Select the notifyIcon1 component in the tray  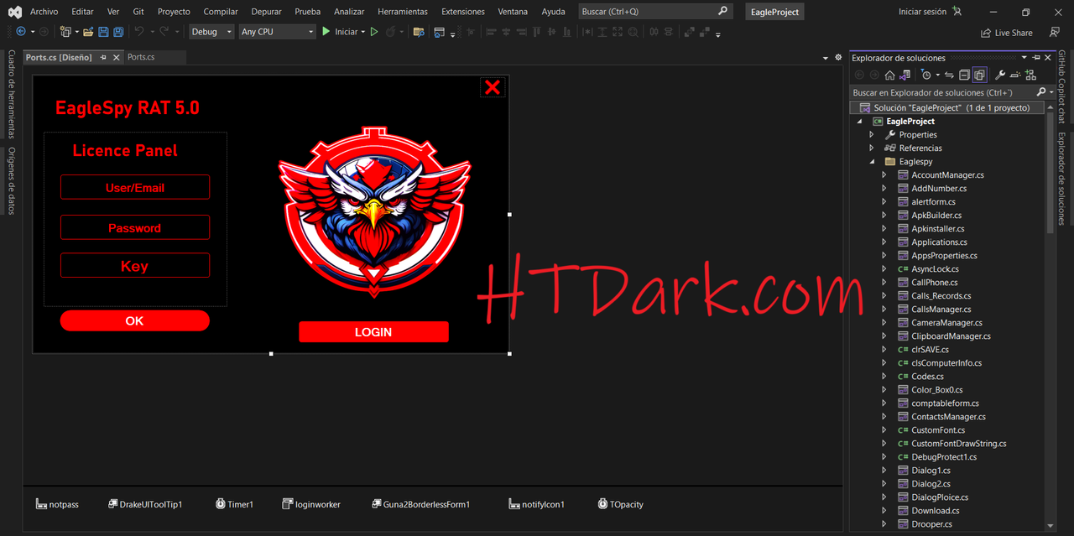tap(537, 504)
